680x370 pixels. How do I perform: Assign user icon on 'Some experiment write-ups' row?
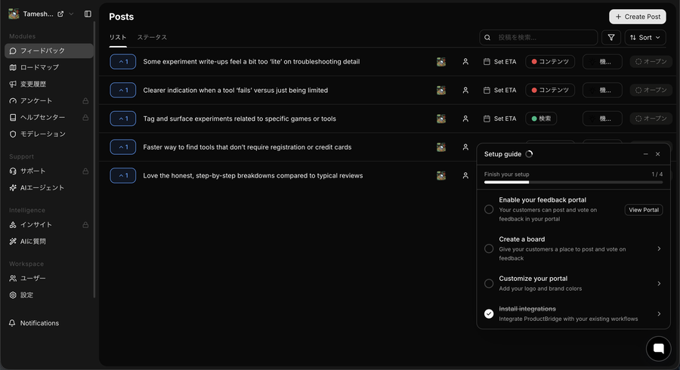click(465, 61)
